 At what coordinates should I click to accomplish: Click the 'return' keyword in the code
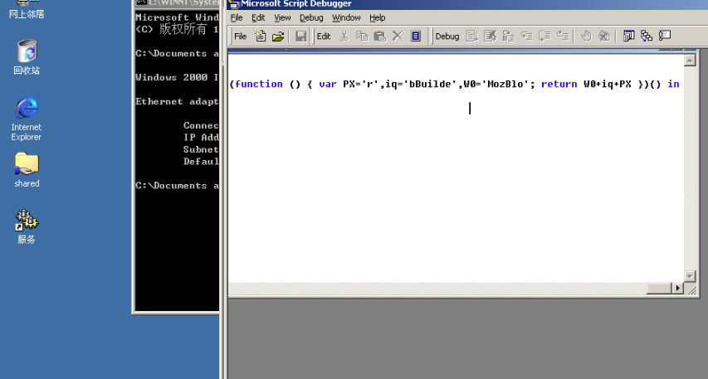[559, 84]
